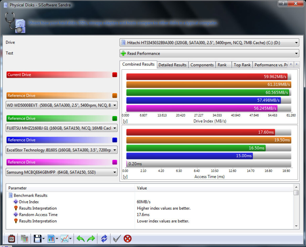Click the tab strip left scroll arrow
The image size is (306, 247).
pos(291,64)
